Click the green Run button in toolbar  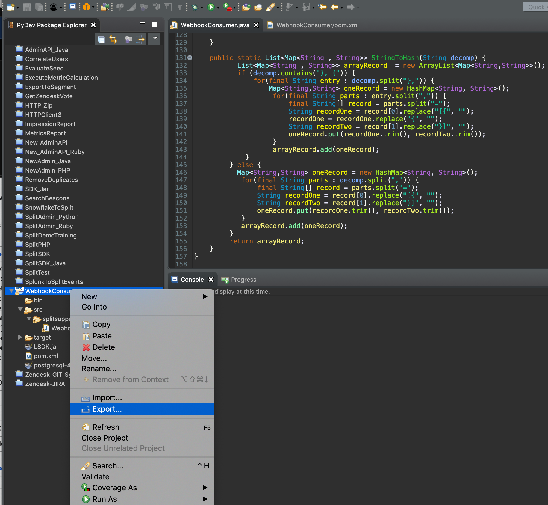click(x=211, y=7)
